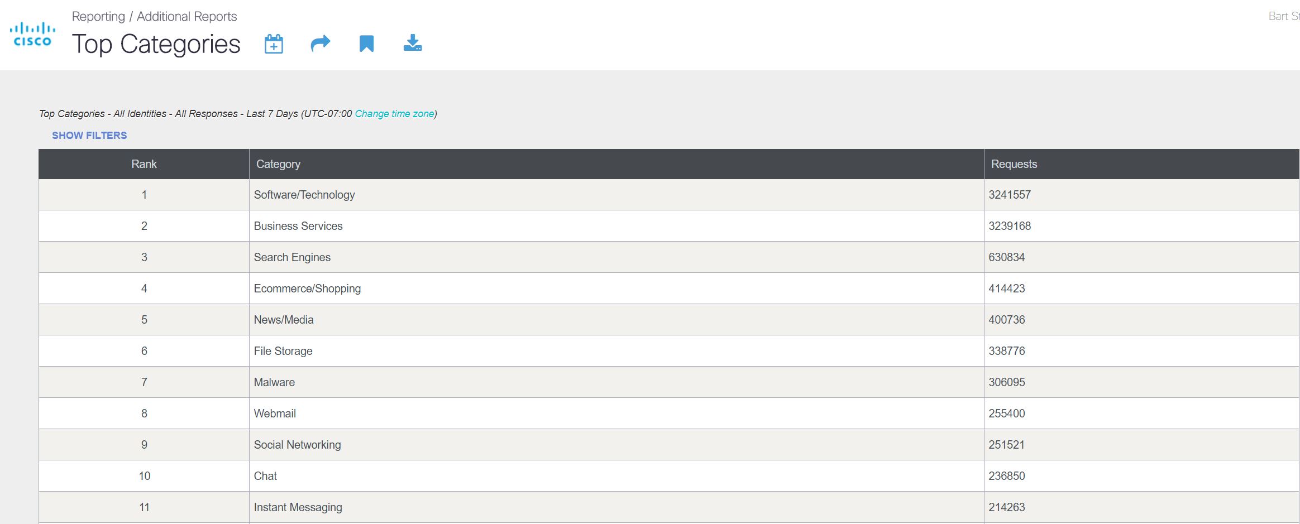This screenshot has width=1300, height=524.
Task: Open the schedule report calendar icon
Action: [274, 44]
